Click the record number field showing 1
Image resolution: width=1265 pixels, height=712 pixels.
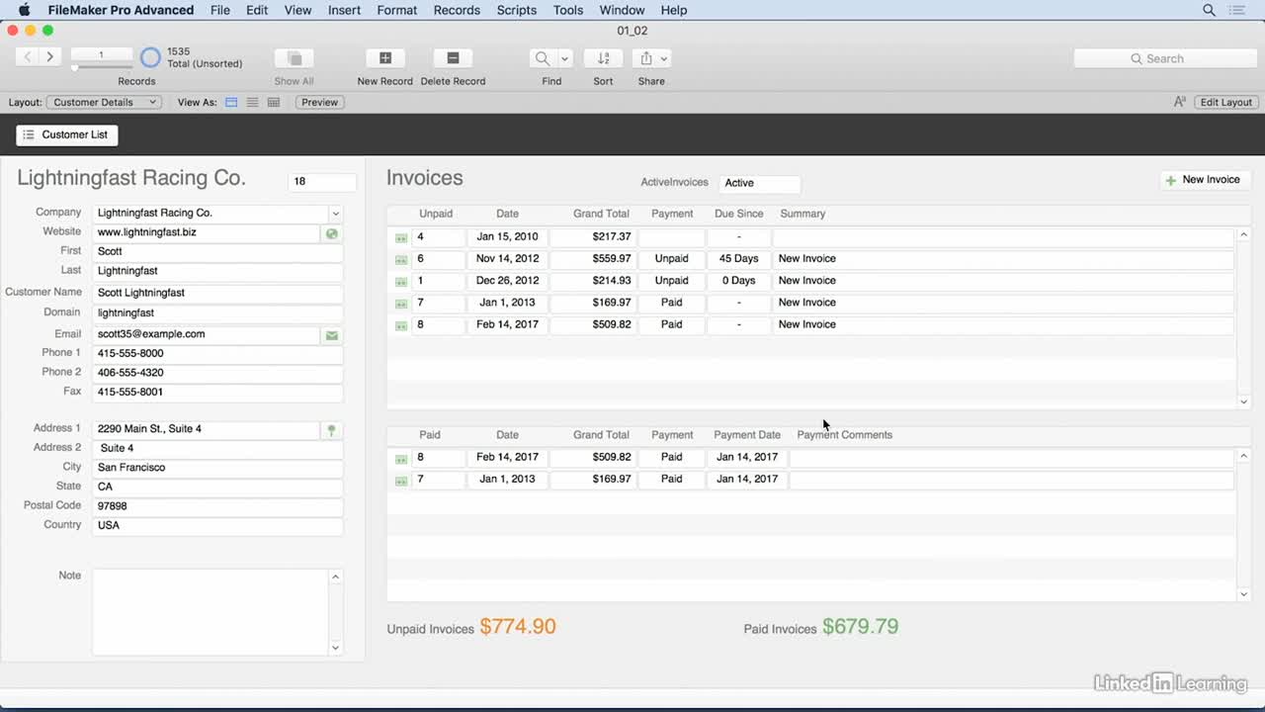101,54
